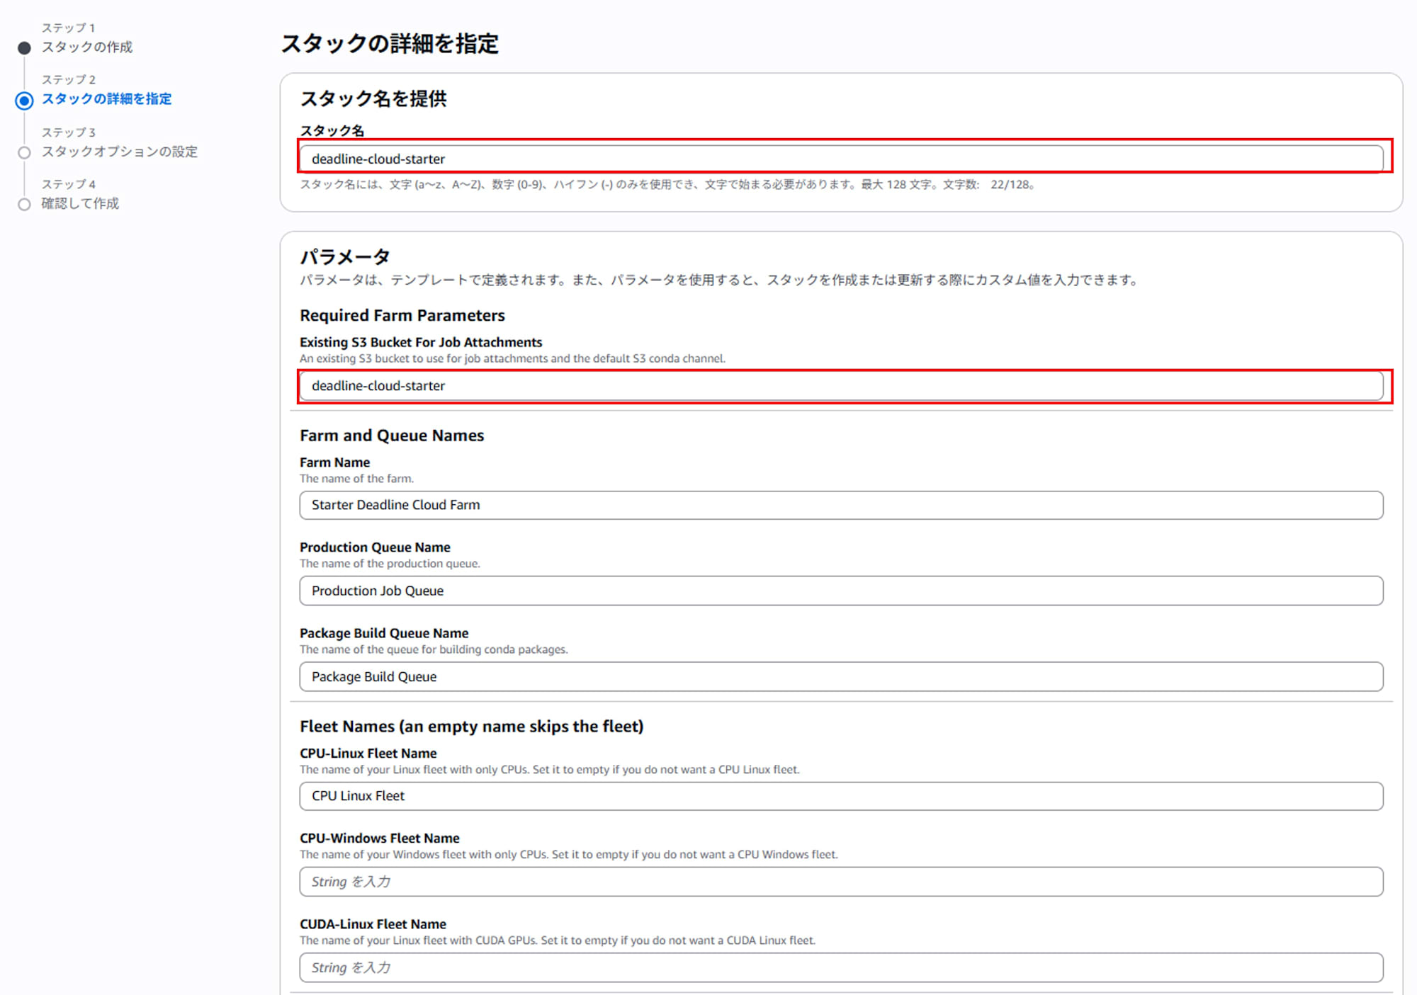This screenshot has width=1417, height=995.
Task: Click the Production Queue Name label
Action: click(375, 547)
